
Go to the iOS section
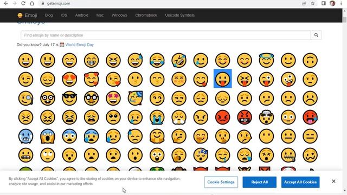[64, 15]
